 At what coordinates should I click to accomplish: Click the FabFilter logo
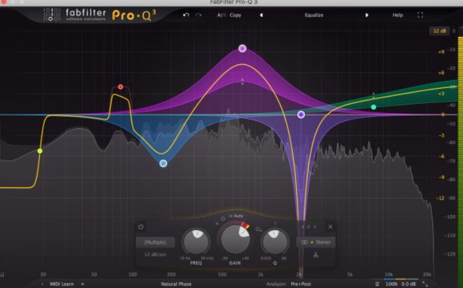tap(76, 14)
